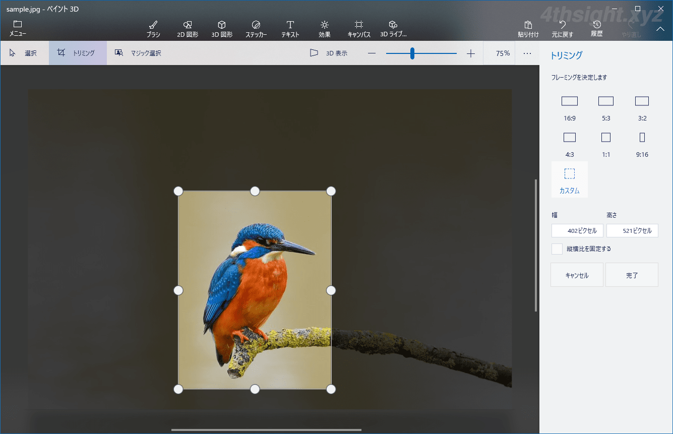The image size is (673, 434).
Task: Select the 1:1 framing preset
Action: pyautogui.click(x=606, y=144)
